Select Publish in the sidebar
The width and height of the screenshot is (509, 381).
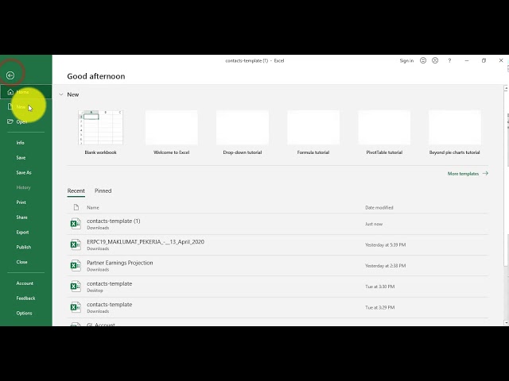pyautogui.click(x=24, y=247)
